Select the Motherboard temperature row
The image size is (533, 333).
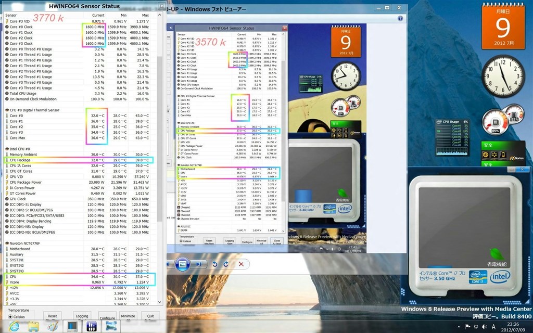pyautogui.click(x=81, y=249)
